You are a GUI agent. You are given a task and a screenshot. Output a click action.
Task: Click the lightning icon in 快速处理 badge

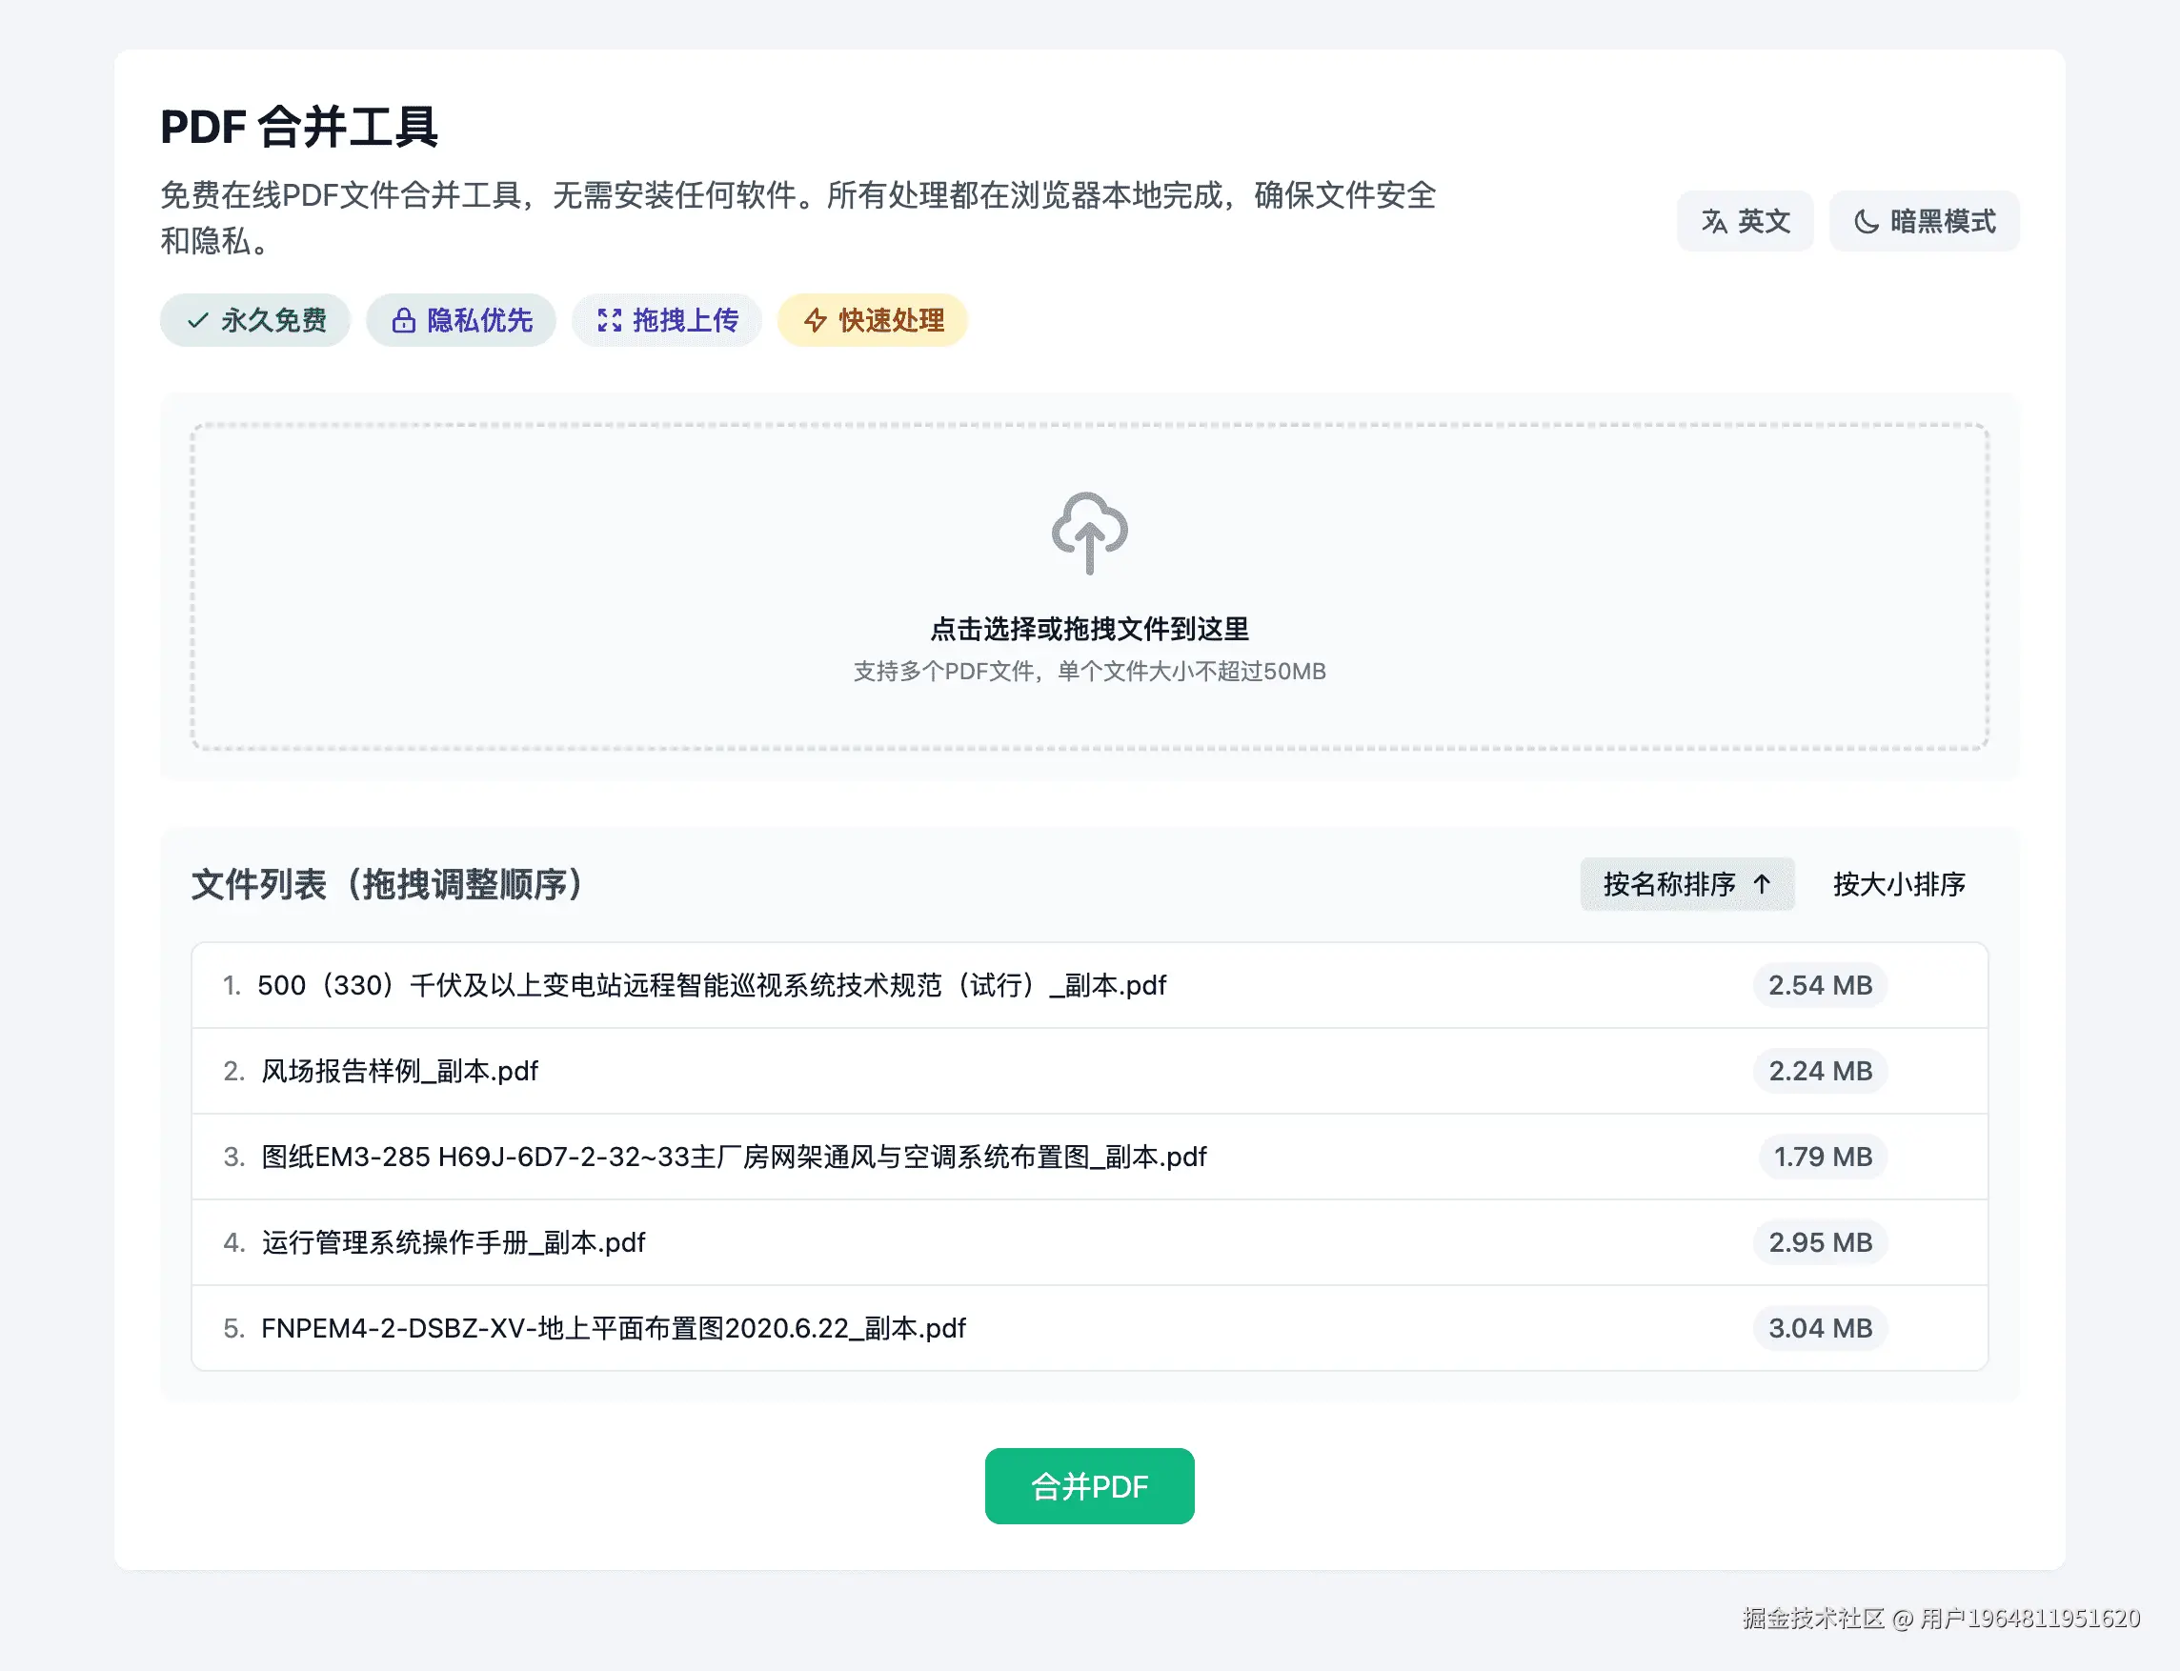point(816,320)
